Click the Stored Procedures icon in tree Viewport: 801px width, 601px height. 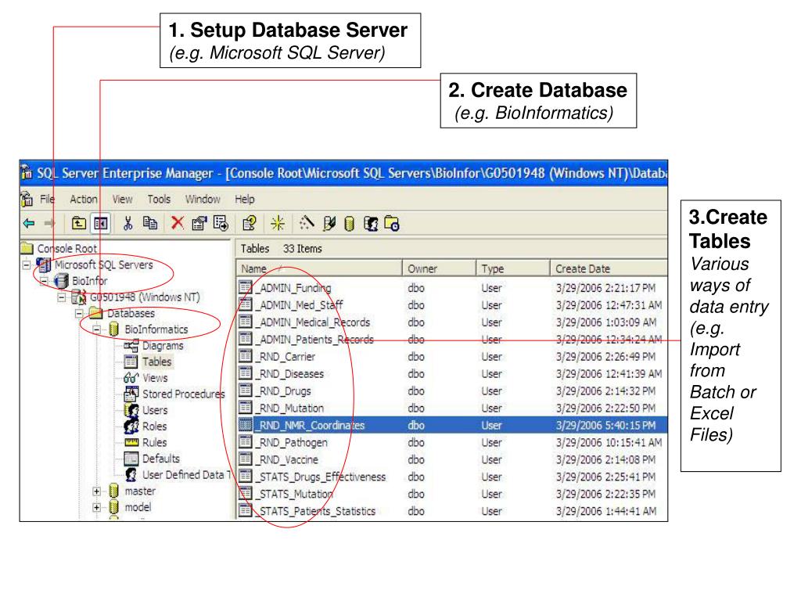[131, 394]
